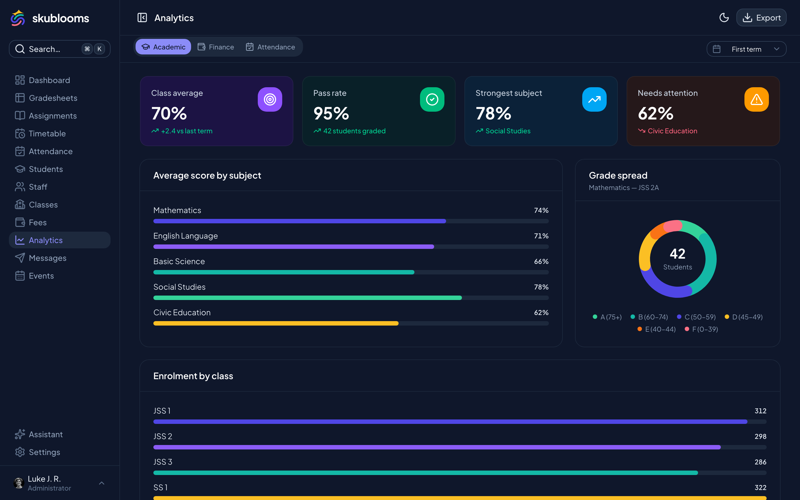
Task: Toggle F (0–39) legend item
Action: pos(701,329)
